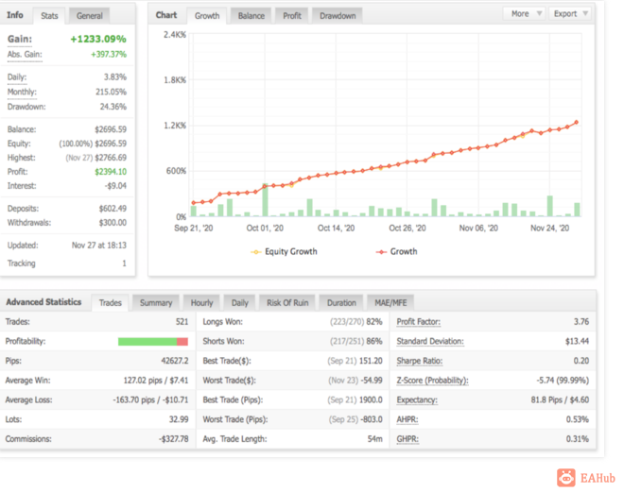624x492 pixels.
Task: Open the Summary statistics tab
Action: pyautogui.click(x=156, y=303)
